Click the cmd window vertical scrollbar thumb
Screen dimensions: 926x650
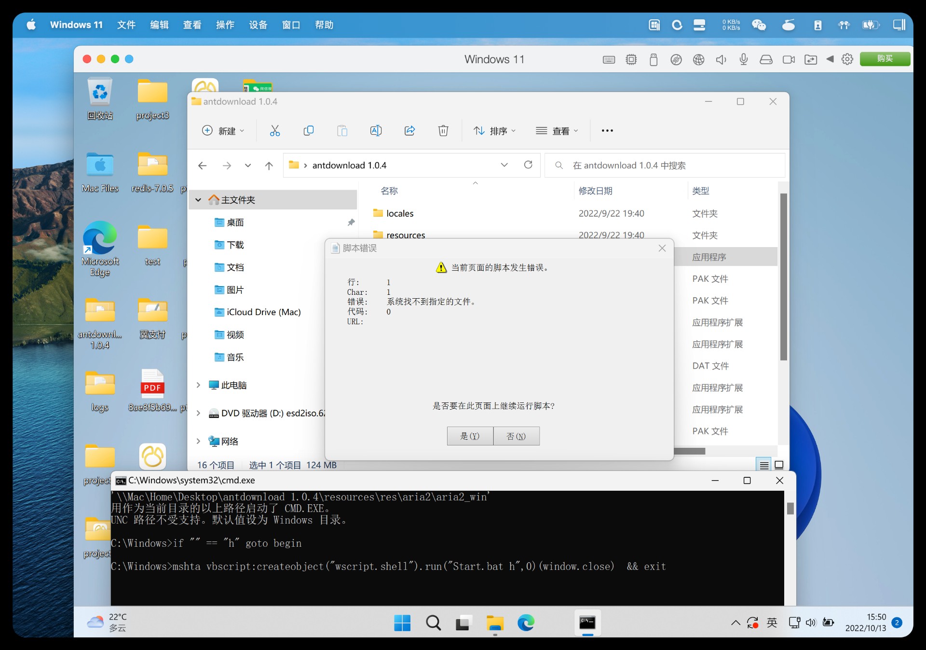click(790, 509)
